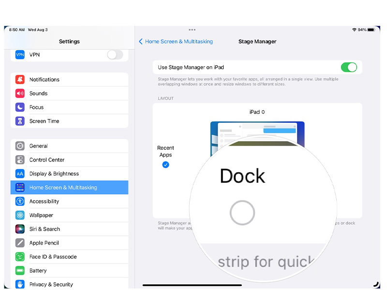Click the Home Screen & Multitasking grid icon

[20, 188]
